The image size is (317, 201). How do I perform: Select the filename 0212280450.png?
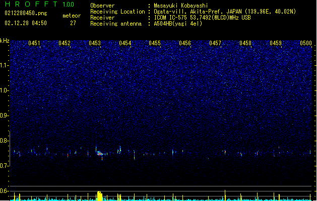[x=26, y=13]
